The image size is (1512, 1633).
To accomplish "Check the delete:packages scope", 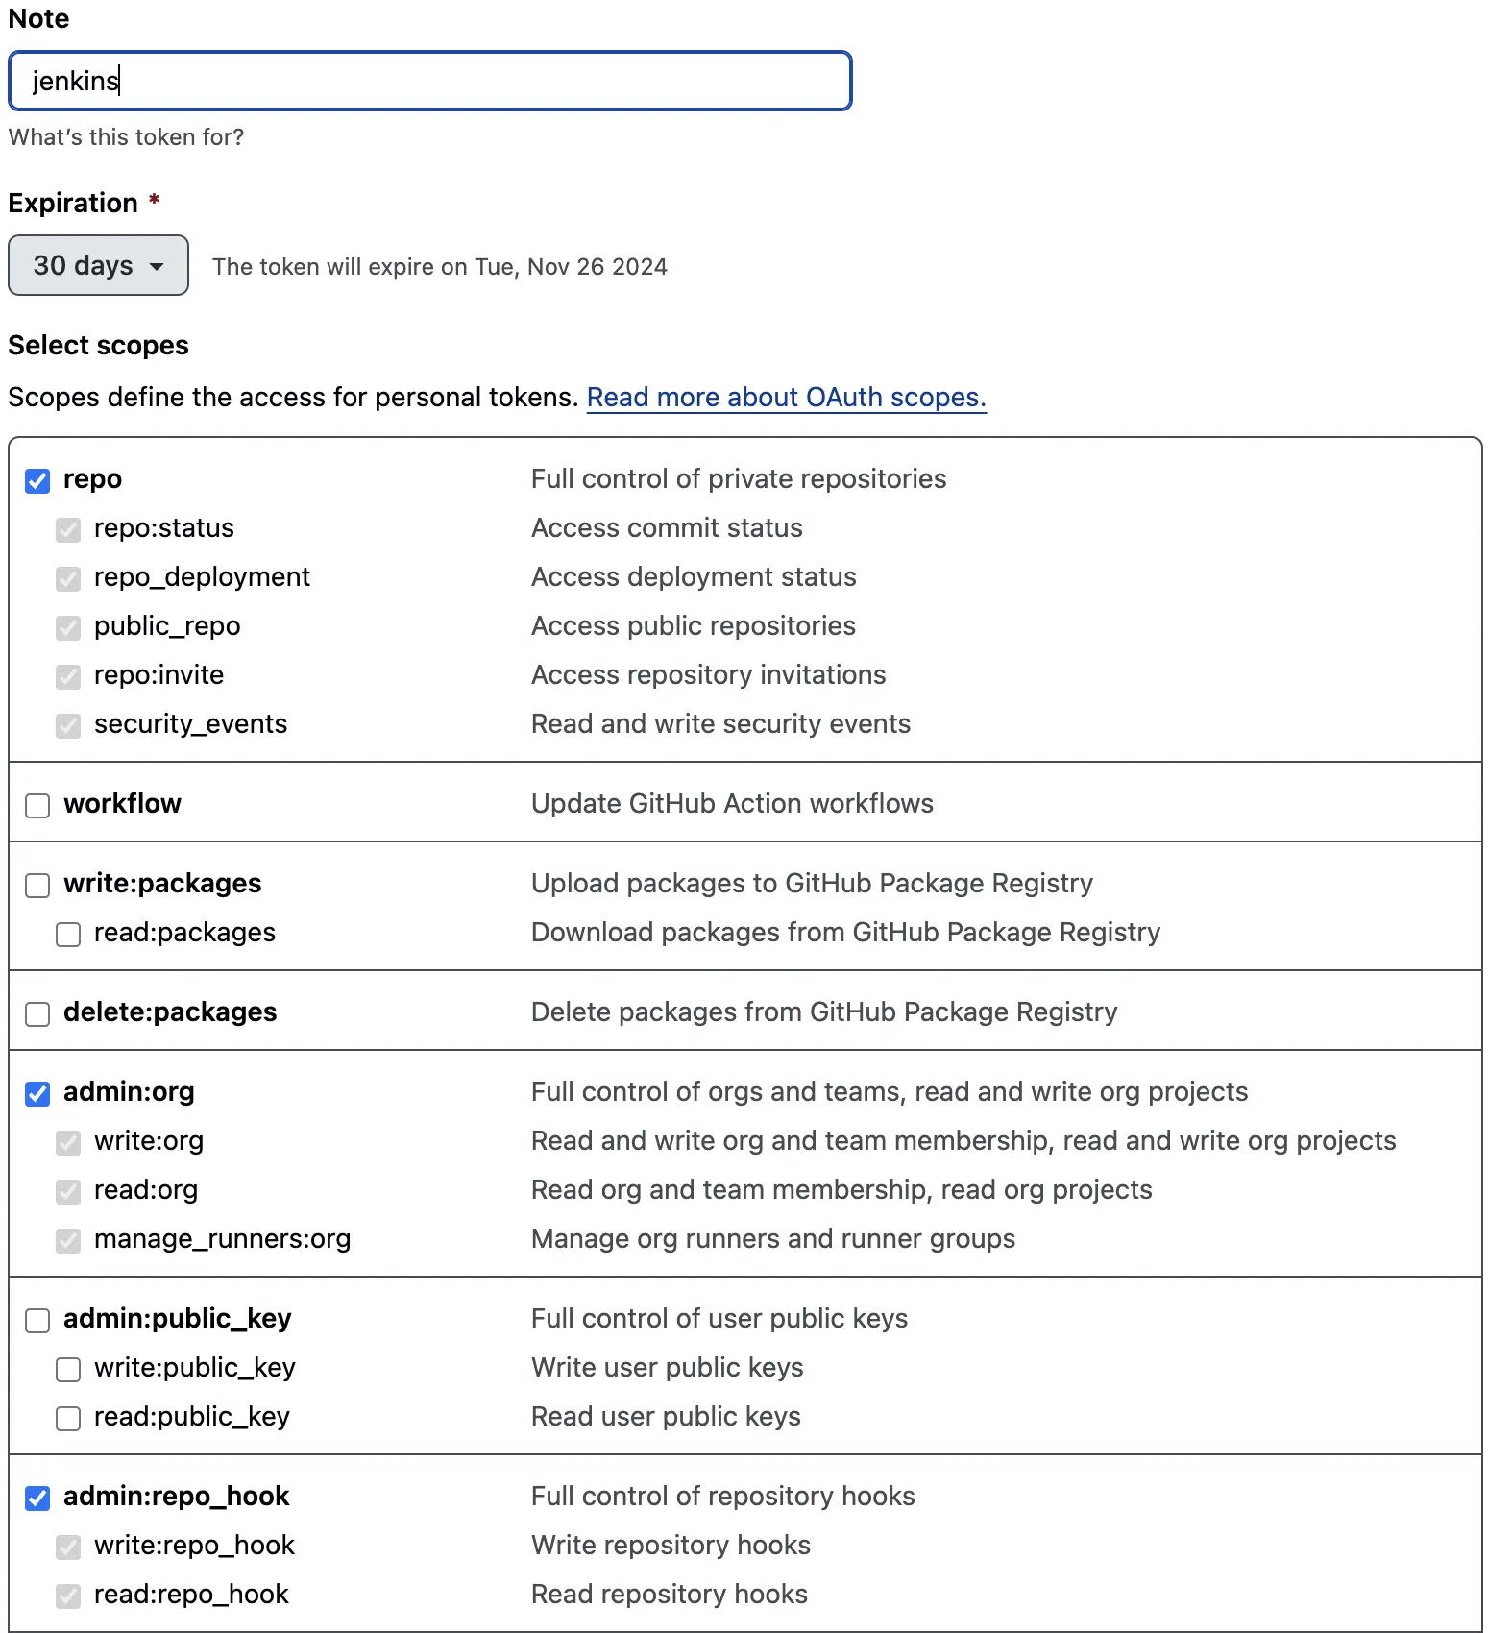I will click(37, 1014).
